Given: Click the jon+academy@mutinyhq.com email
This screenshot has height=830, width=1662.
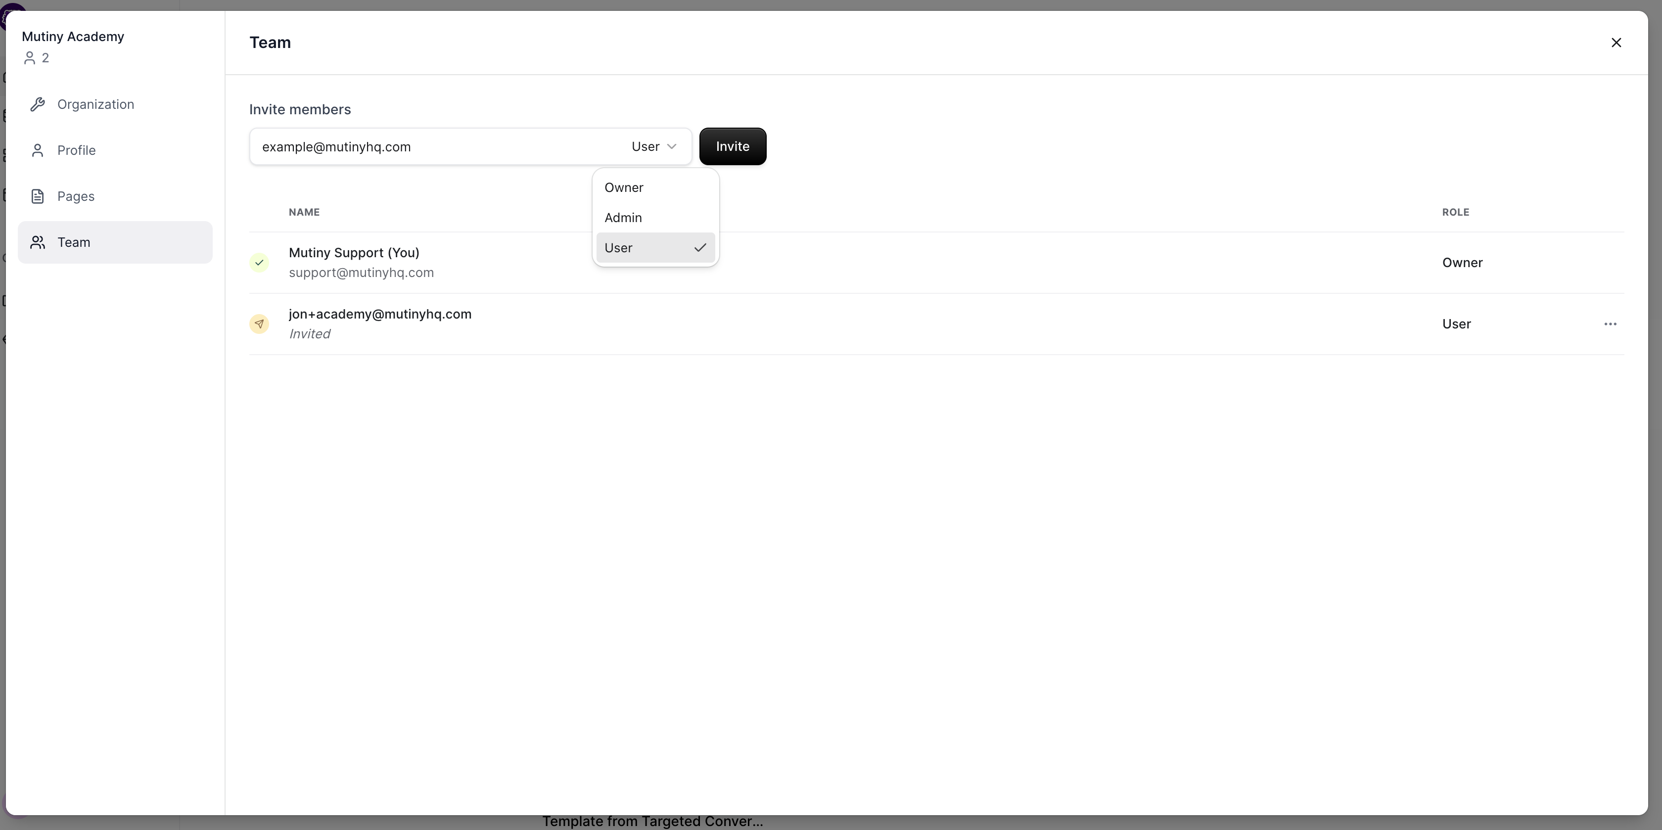Looking at the screenshot, I should click(x=380, y=314).
